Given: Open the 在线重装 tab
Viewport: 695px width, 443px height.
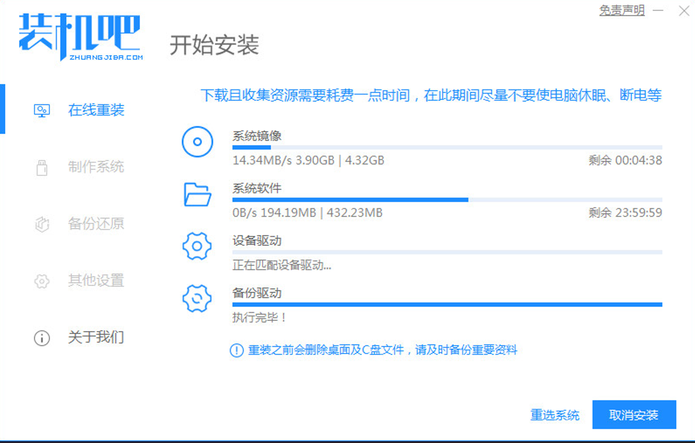Looking at the screenshot, I should click(x=96, y=110).
